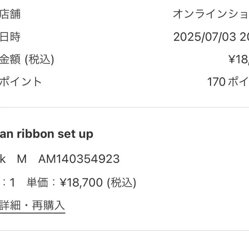Click the ポイント label
The width and height of the screenshot is (249, 249).
21,82
